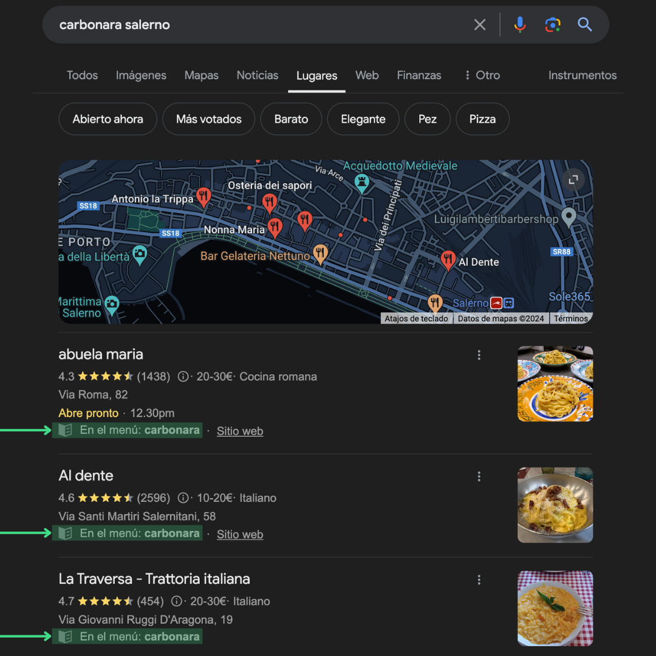Click address Via Santi Martiri Salernitani, 58
This screenshot has height=656, width=656.
coord(137,516)
